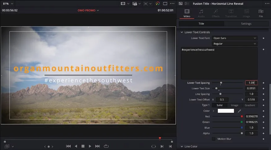Click the Lower Text Size slider handle
Image resolution: width=271 pixels, height=150 pixels.
216,88
